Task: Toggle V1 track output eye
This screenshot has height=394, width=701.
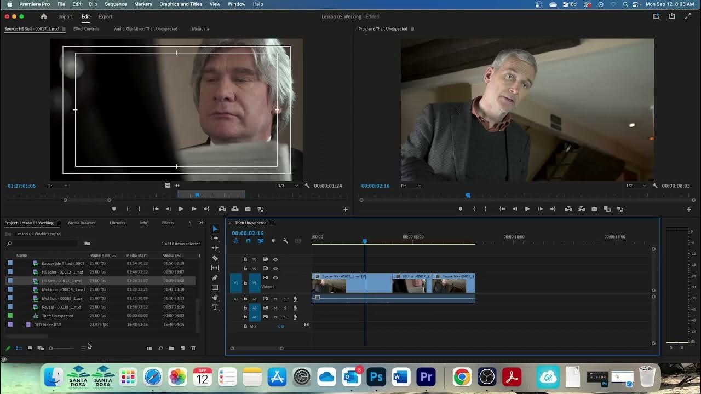Action: click(x=275, y=277)
